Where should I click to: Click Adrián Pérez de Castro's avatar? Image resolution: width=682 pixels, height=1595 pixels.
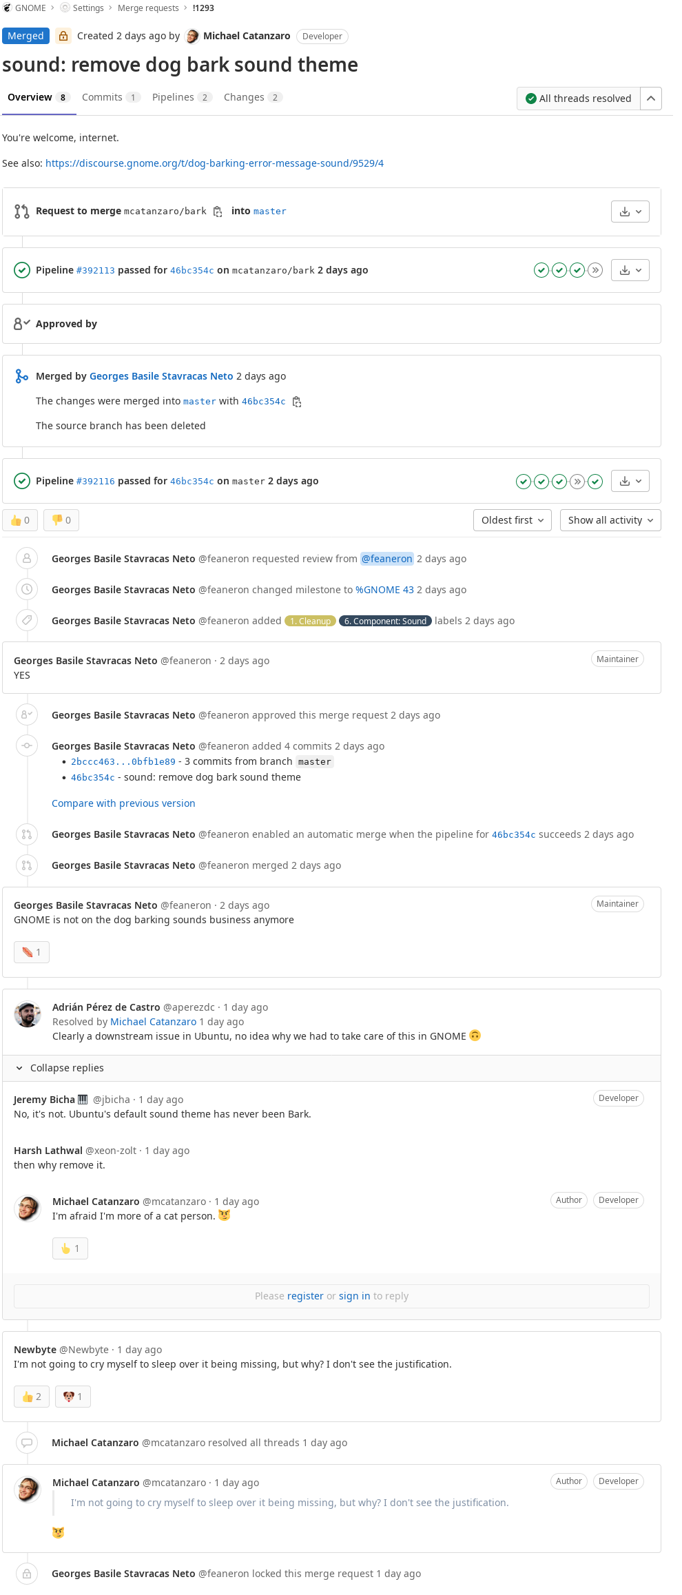tap(28, 1014)
